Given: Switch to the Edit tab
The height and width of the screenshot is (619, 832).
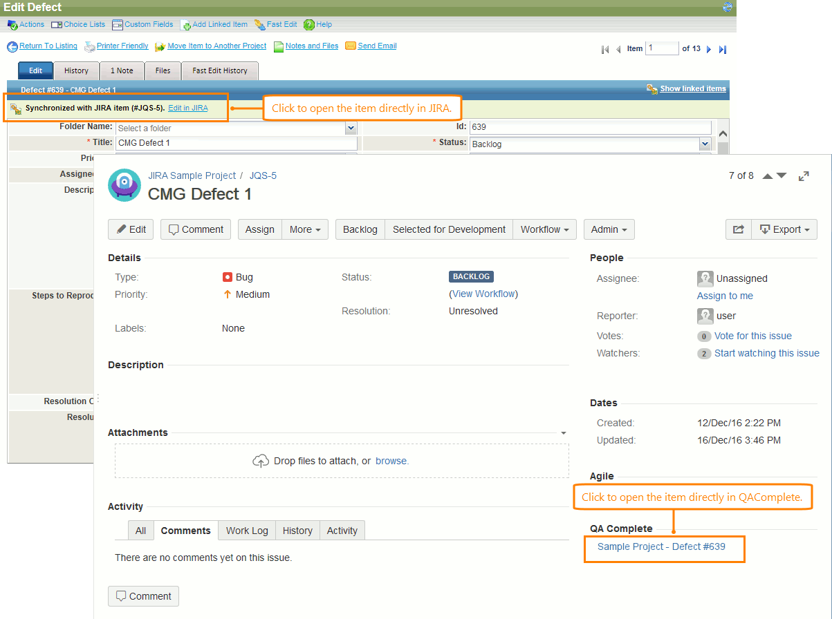Looking at the screenshot, I should [x=35, y=70].
